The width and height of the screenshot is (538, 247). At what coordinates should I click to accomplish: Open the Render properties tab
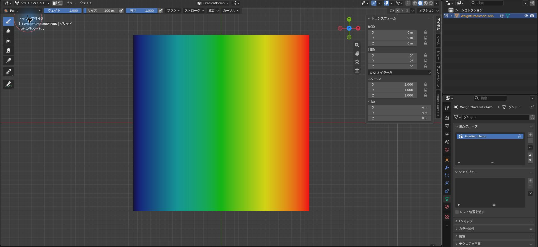coord(447,118)
